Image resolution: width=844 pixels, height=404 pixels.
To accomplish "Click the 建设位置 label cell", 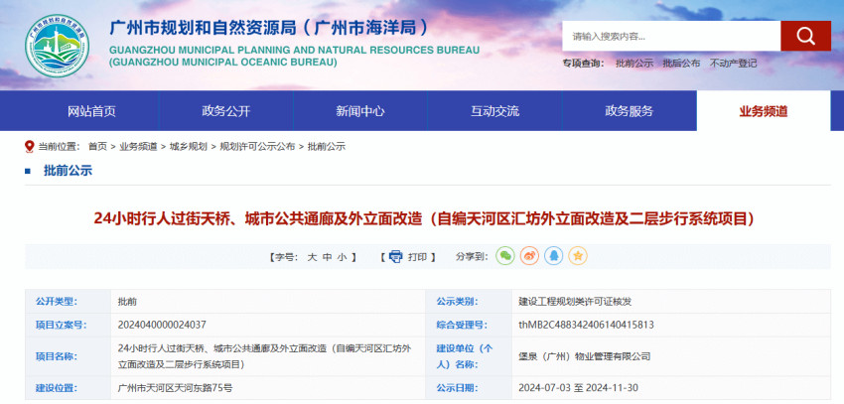I will 68,388.
